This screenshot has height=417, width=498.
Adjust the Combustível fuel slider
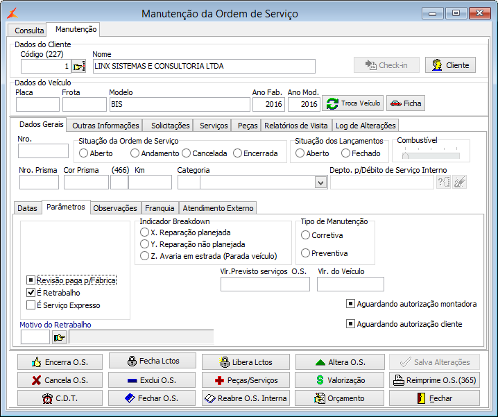pos(405,155)
